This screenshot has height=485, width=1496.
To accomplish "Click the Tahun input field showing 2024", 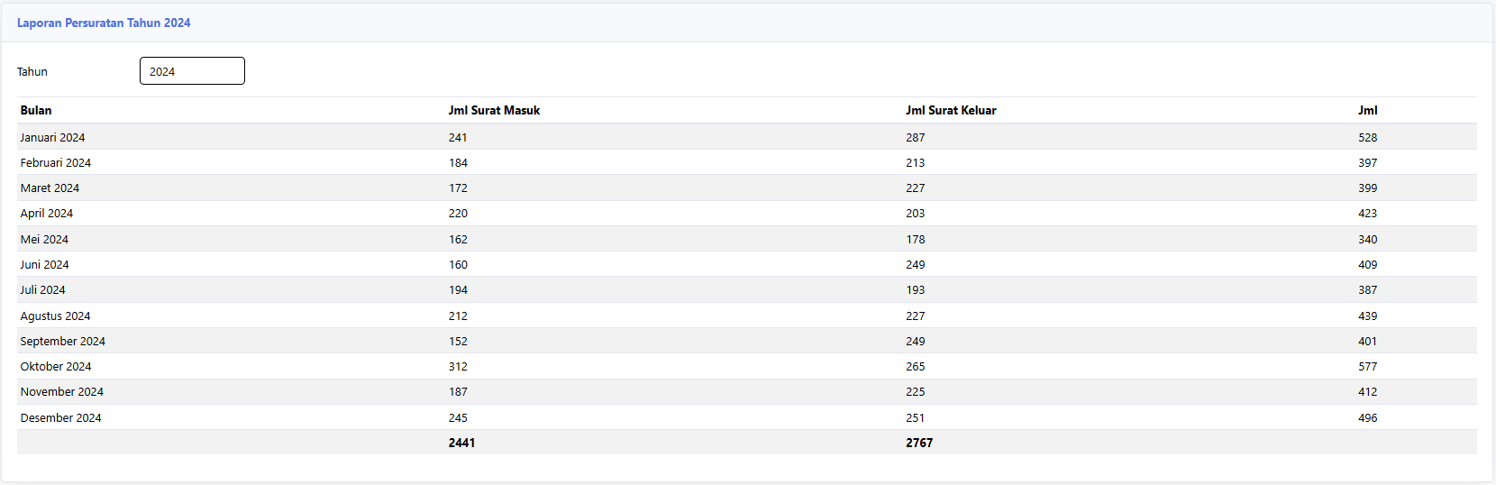I will pos(192,71).
